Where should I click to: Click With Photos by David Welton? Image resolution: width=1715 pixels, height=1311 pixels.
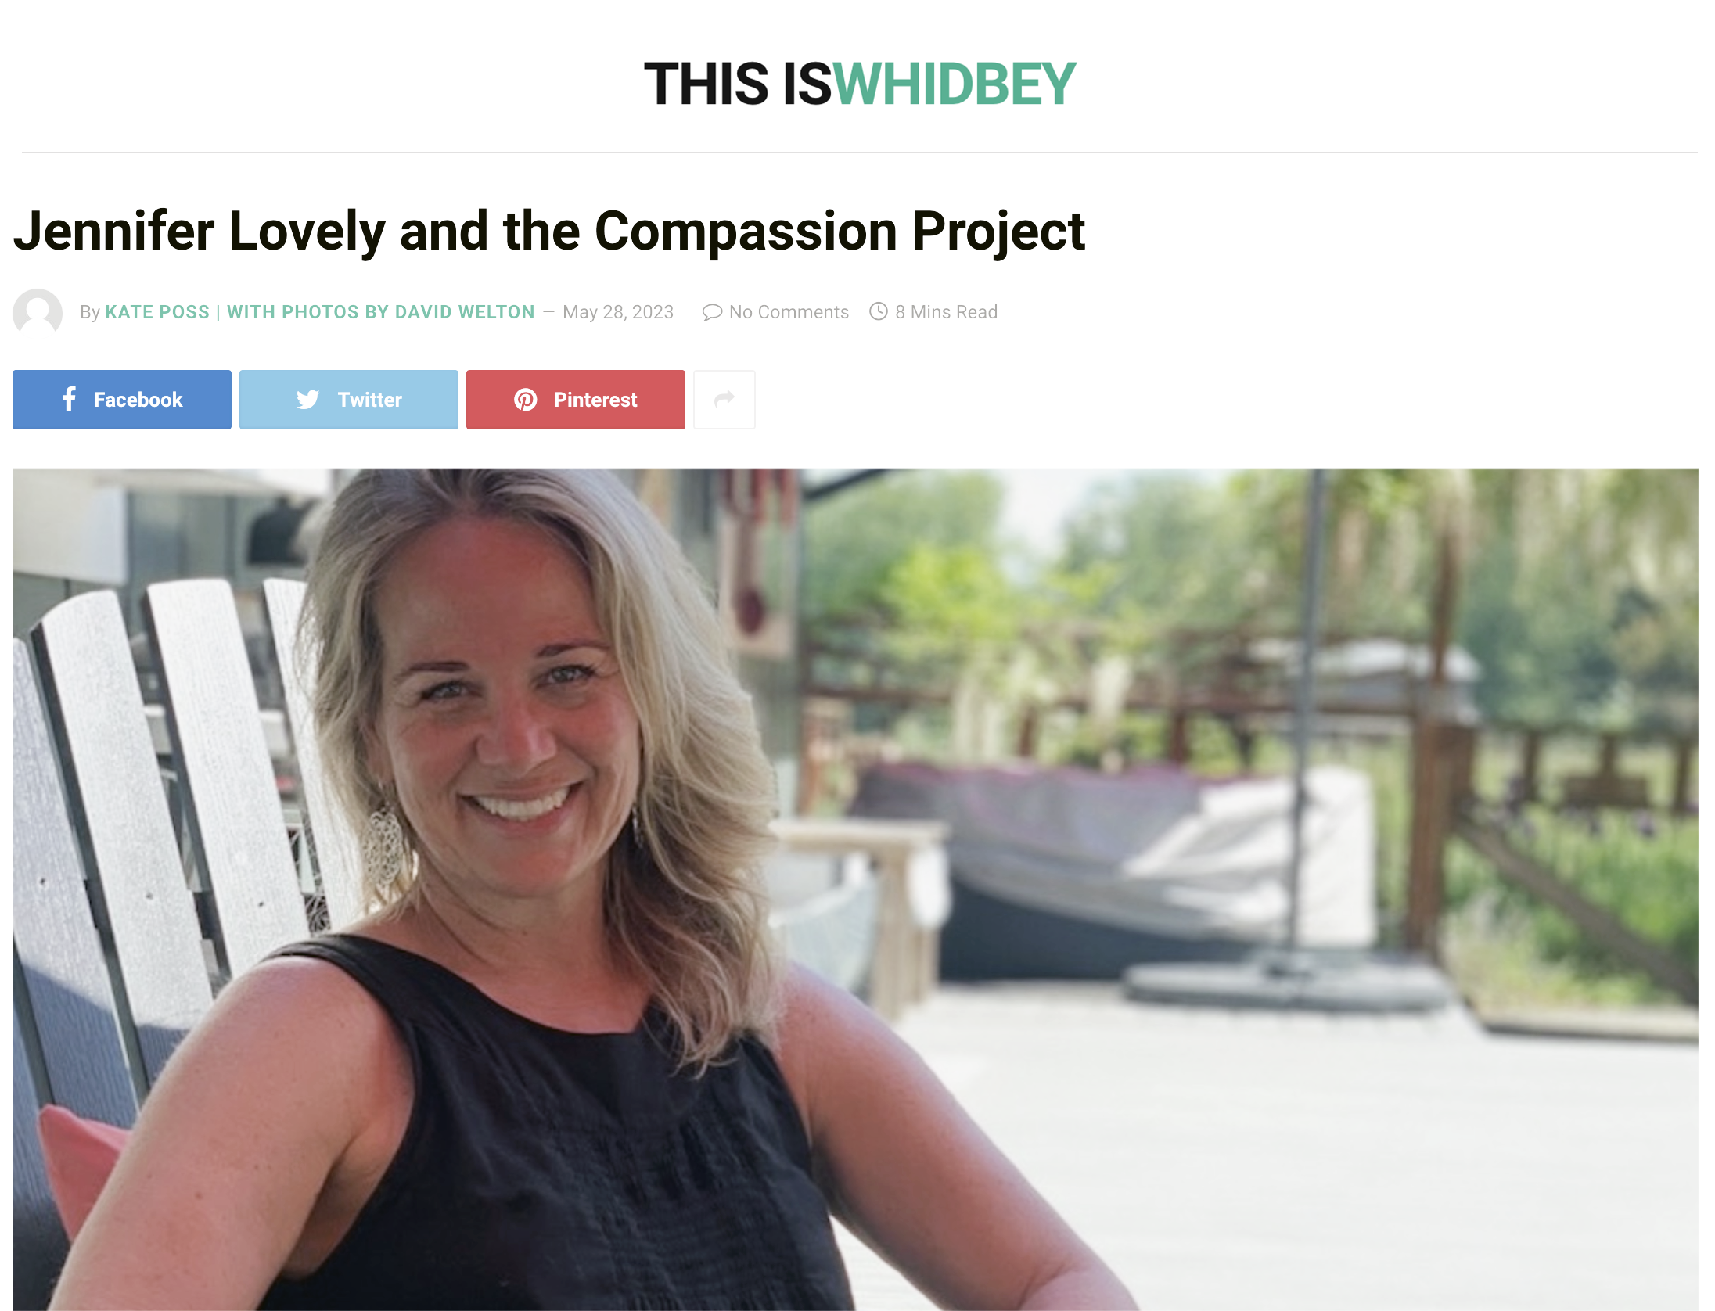(381, 312)
